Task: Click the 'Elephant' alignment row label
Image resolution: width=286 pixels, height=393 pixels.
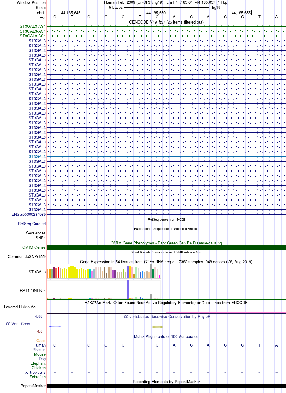Action: point(38,363)
